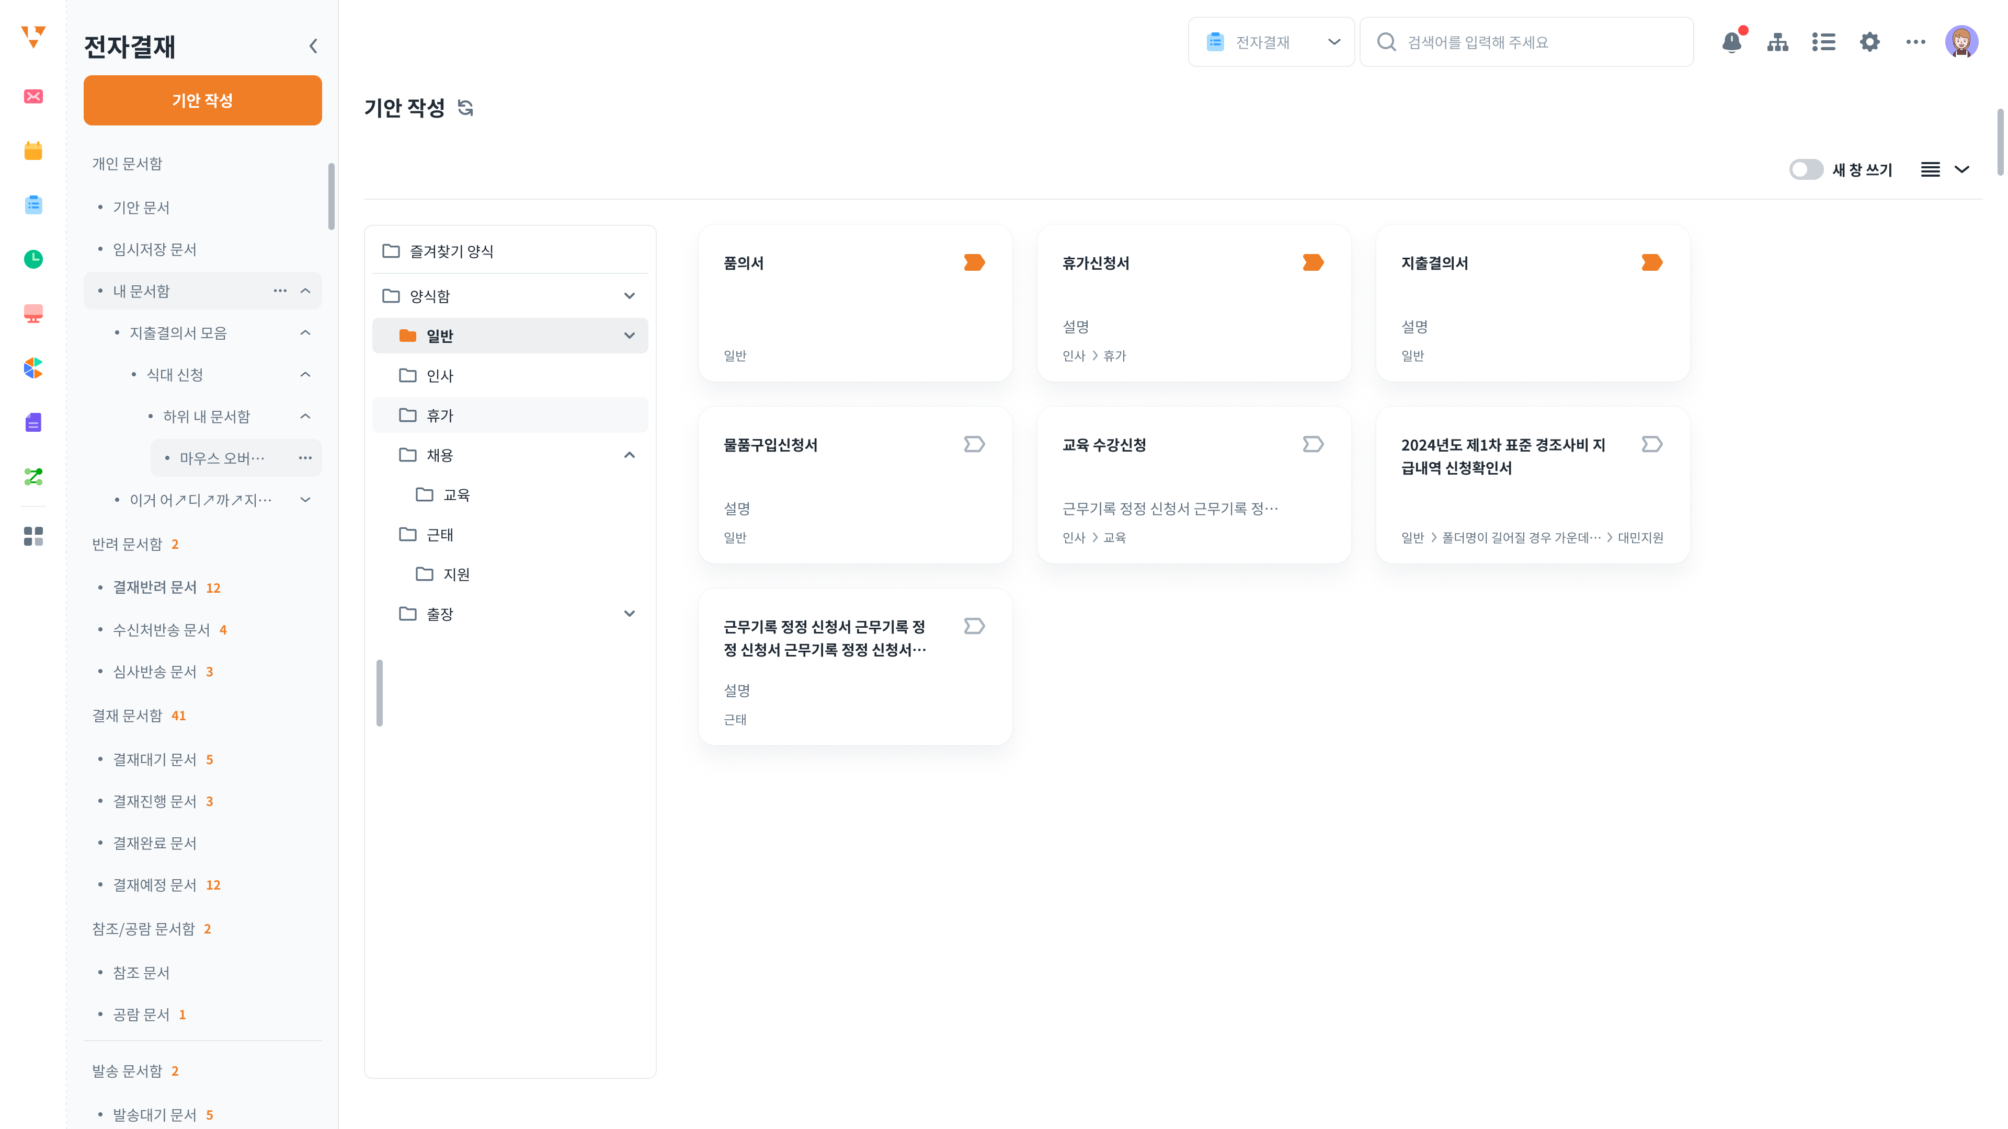Image resolution: width=2008 pixels, height=1129 pixels.
Task: Open the colorful pinwheel app icon
Action: pos(33,368)
